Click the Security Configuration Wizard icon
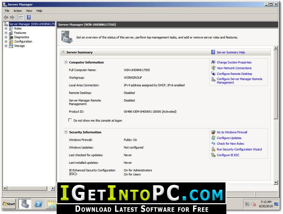Screen dimensions: 283x214 pos(213,149)
